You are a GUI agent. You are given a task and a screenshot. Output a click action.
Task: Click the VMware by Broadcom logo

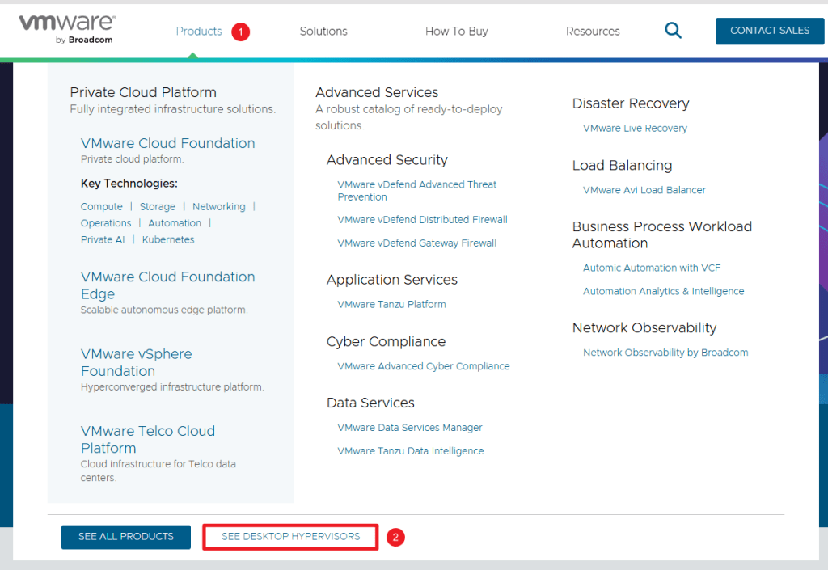tap(67, 30)
